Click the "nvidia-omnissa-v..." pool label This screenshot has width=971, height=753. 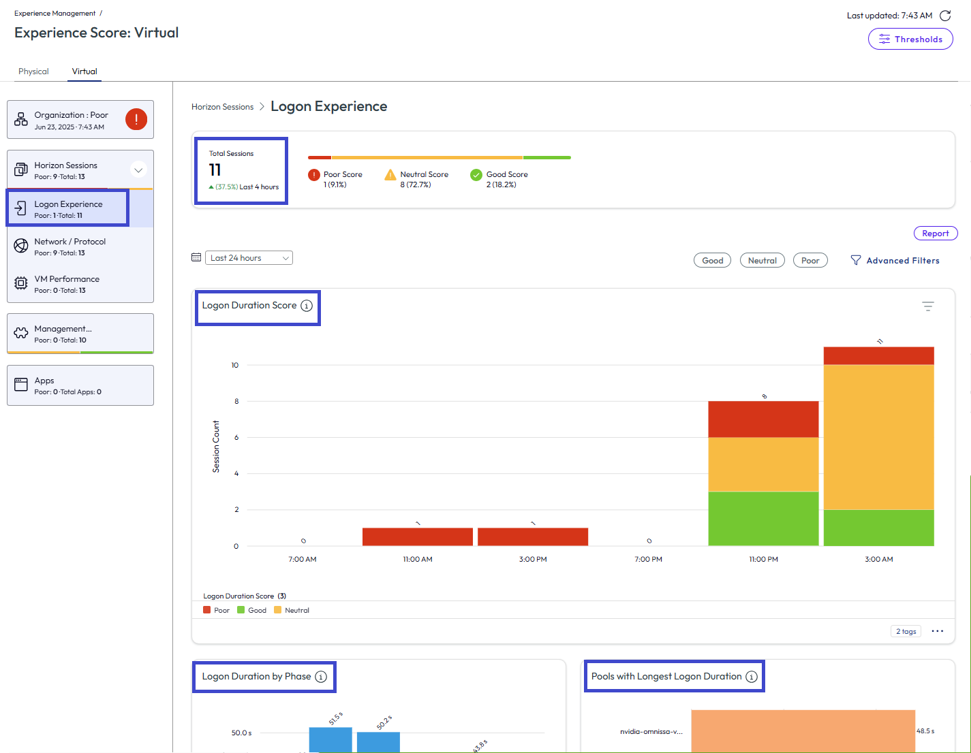[x=651, y=732]
